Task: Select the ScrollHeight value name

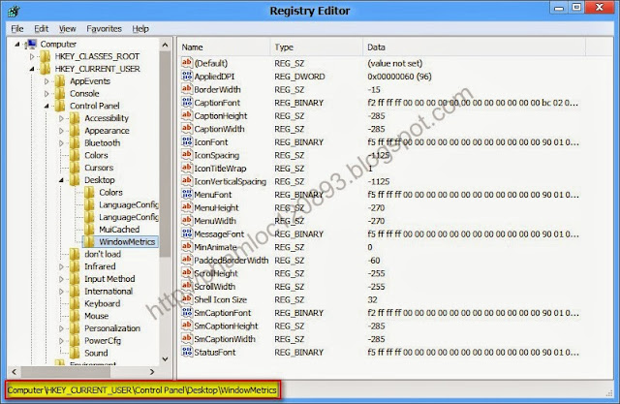Action: (x=216, y=273)
